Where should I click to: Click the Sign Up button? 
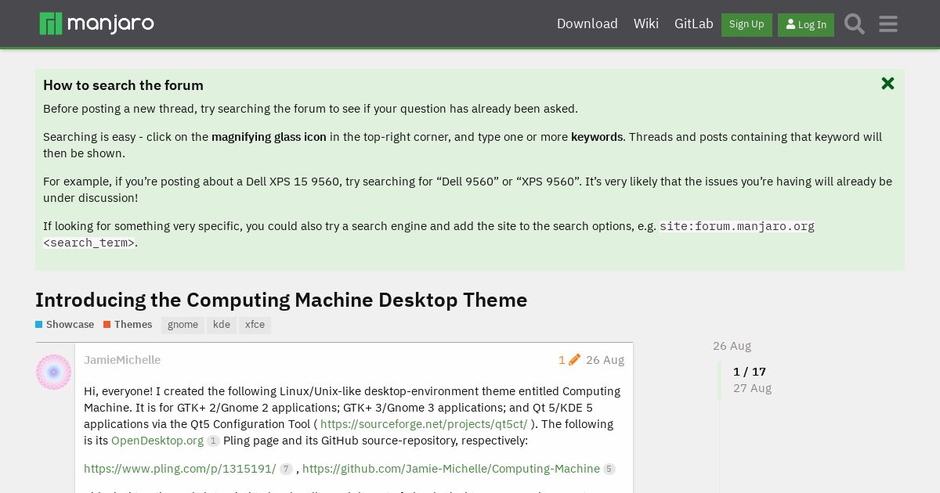[747, 24]
